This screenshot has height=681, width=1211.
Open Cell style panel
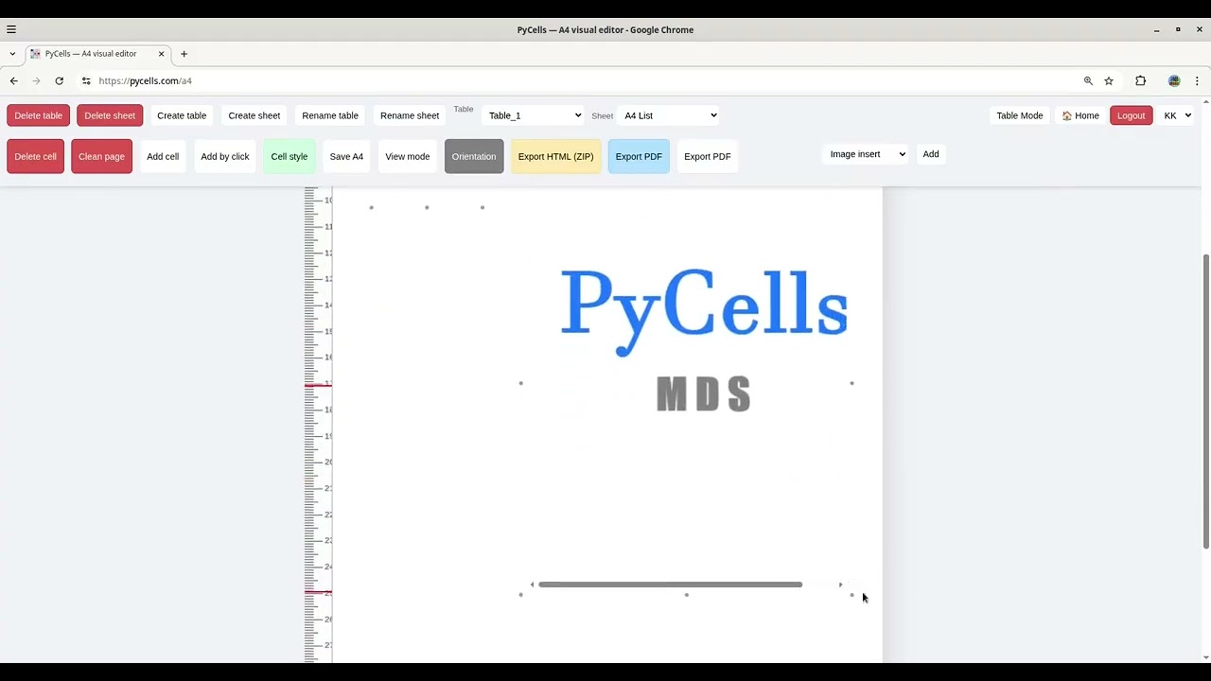290,157
